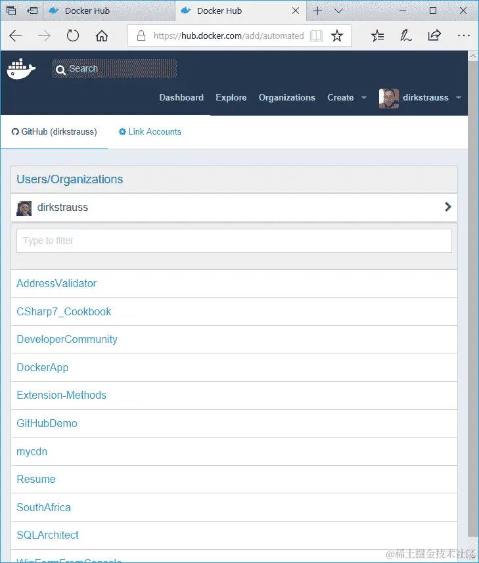Select the SQLArchitect repository
Screen dimensions: 479x563
(x=47, y=535)
